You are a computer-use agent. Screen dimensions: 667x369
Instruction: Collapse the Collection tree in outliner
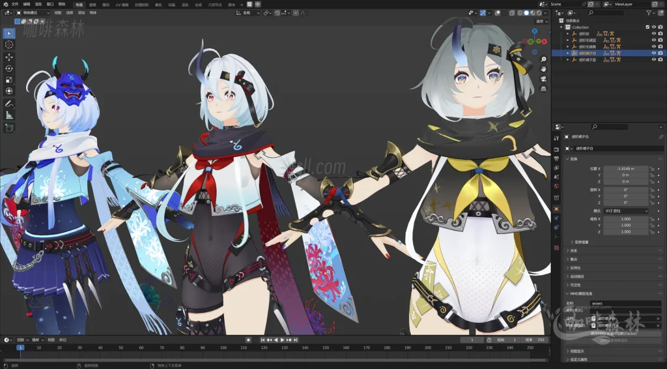561,27
